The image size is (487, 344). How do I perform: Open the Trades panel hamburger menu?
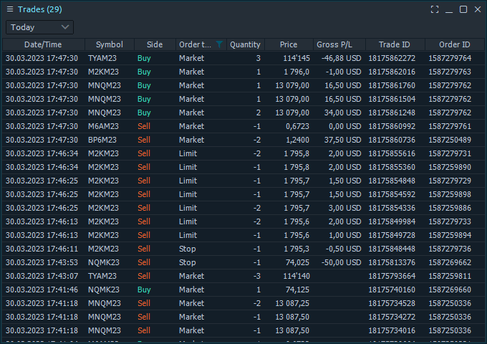(x=10, y=9)
